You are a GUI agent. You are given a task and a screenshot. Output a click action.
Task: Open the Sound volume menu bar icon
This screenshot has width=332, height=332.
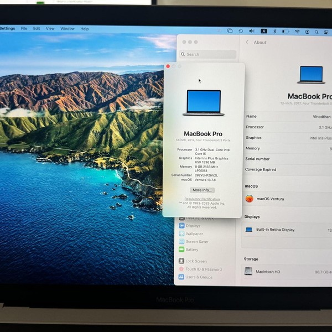click(x=252, y=31)
